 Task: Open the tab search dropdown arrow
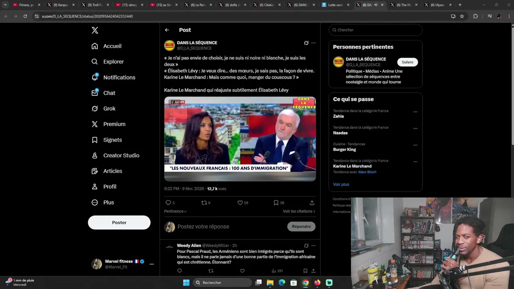click(x=5, y=5)
